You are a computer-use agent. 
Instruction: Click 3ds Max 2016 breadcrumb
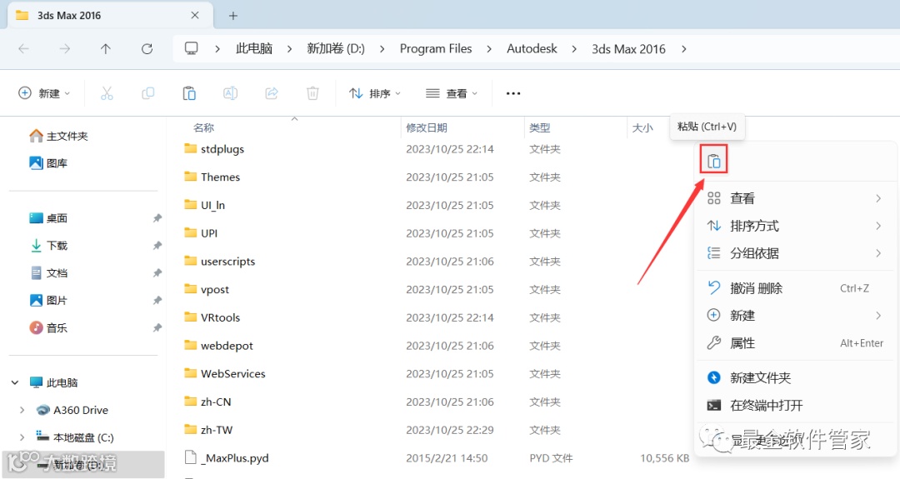628,49
